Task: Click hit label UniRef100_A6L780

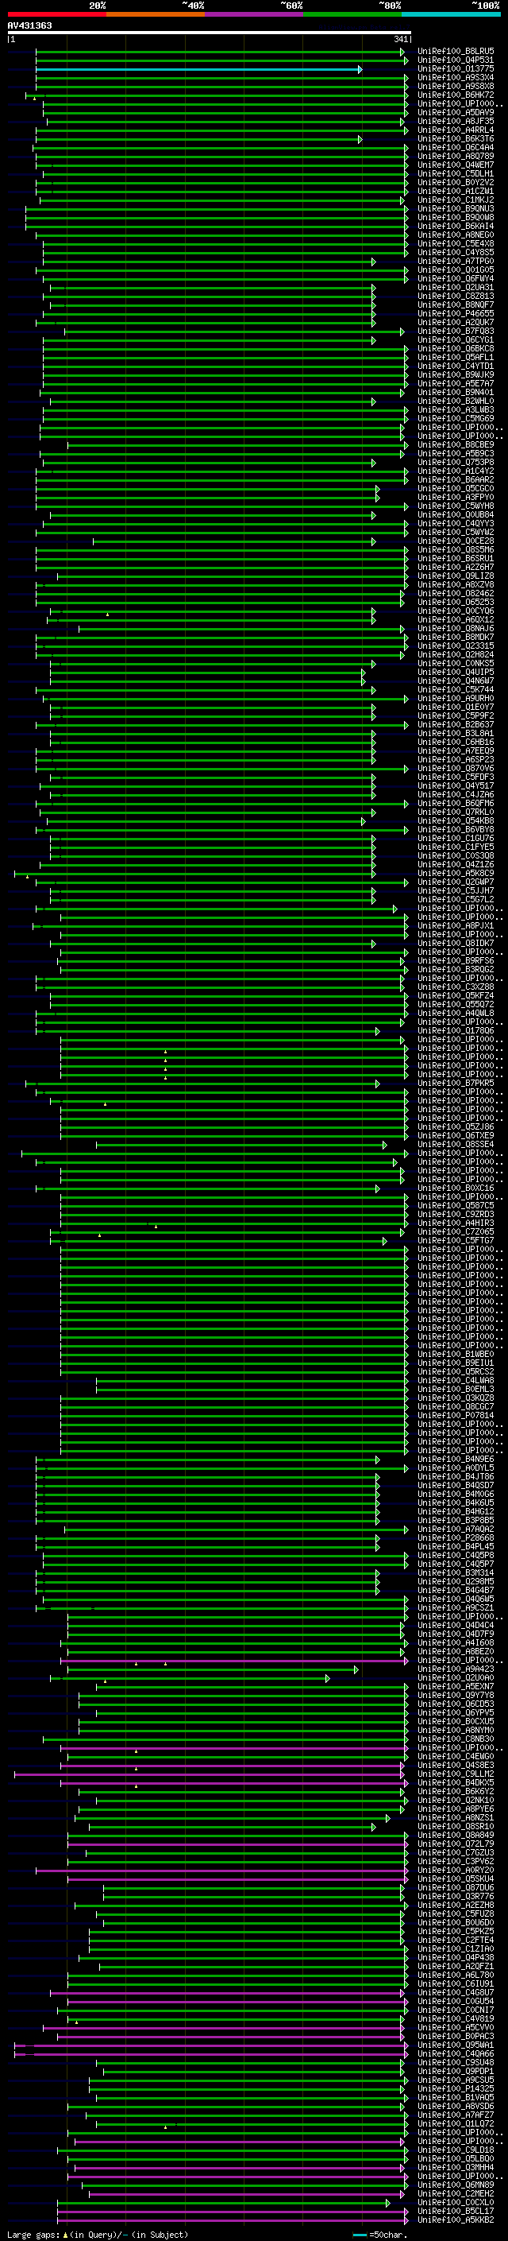Action: tap(455, 1975)
